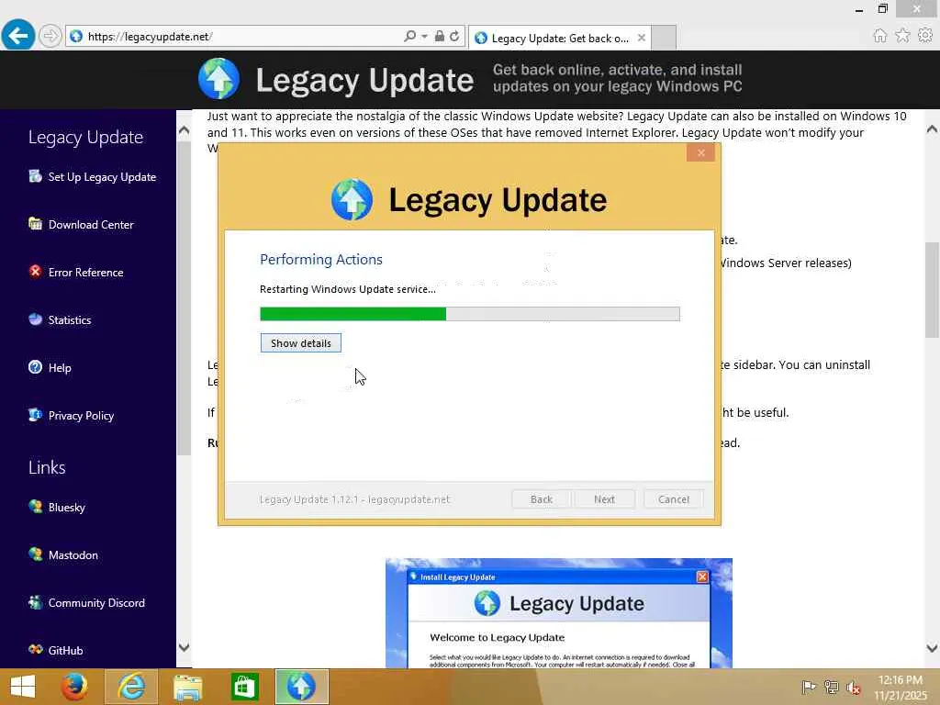Click the Privacy Policy icon
The width and height of the screenshot is (940, 705).
pos(36,414)
